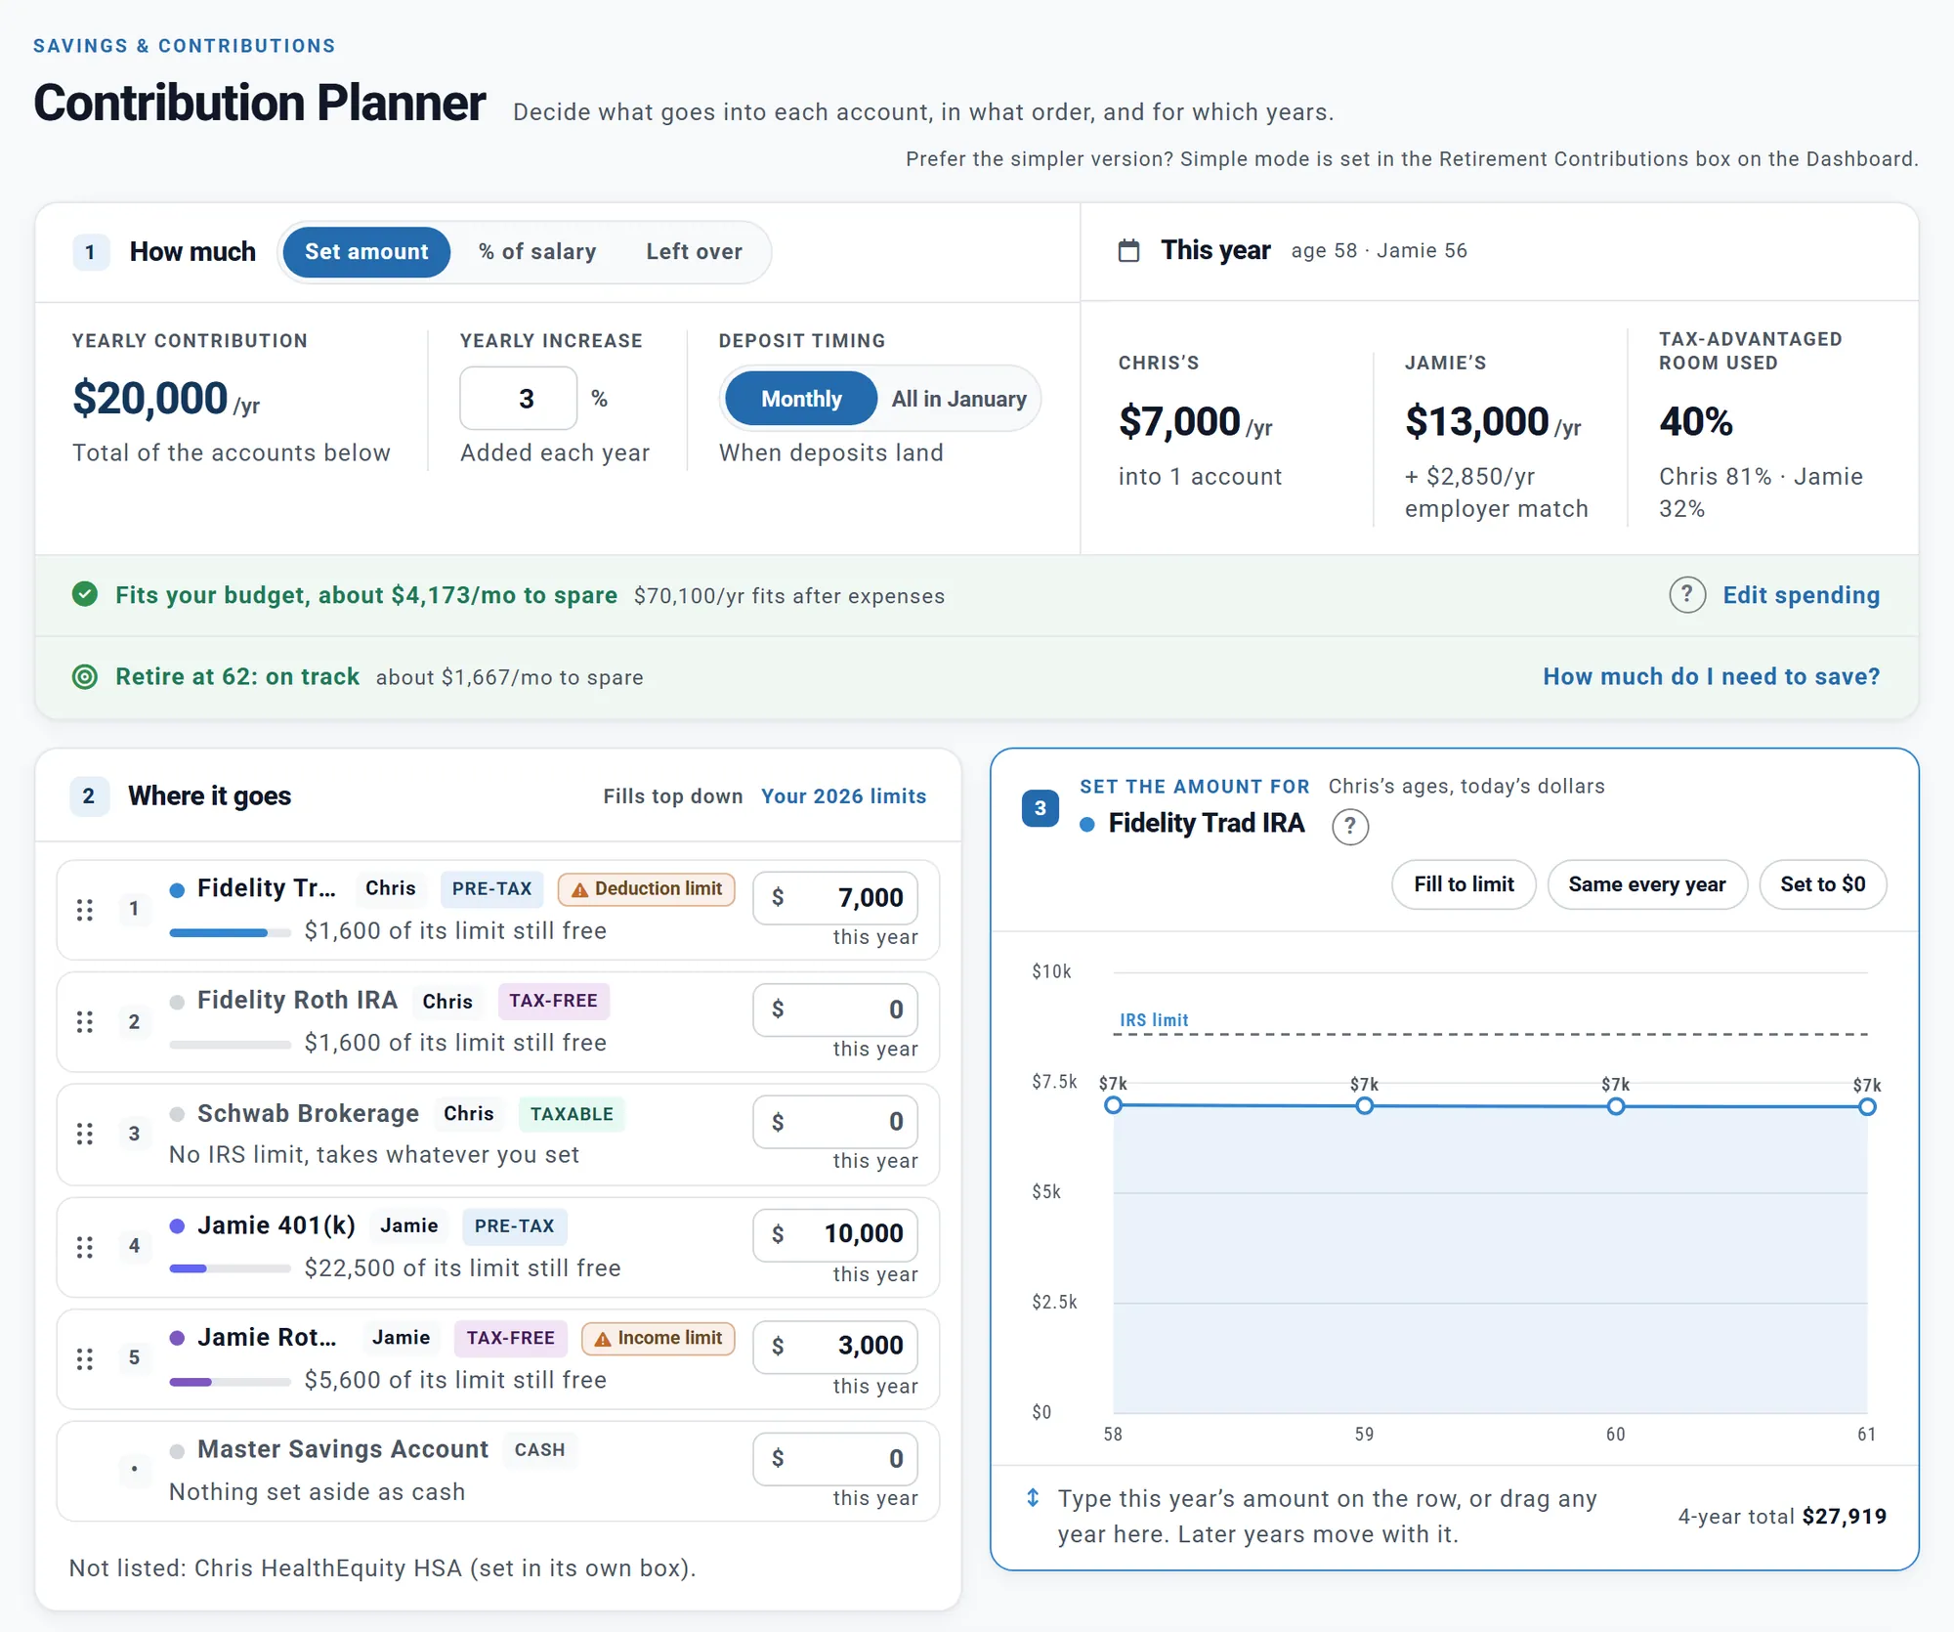Click the age 60 chart point
The width and height of the screenshot is (1954, 1632).
1616,1106
